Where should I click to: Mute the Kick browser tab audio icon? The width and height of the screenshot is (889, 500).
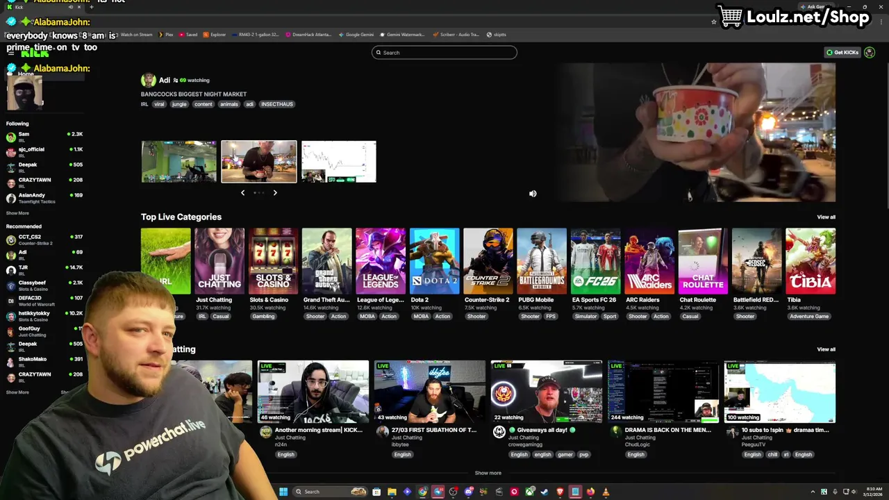(x=71, y=7)
